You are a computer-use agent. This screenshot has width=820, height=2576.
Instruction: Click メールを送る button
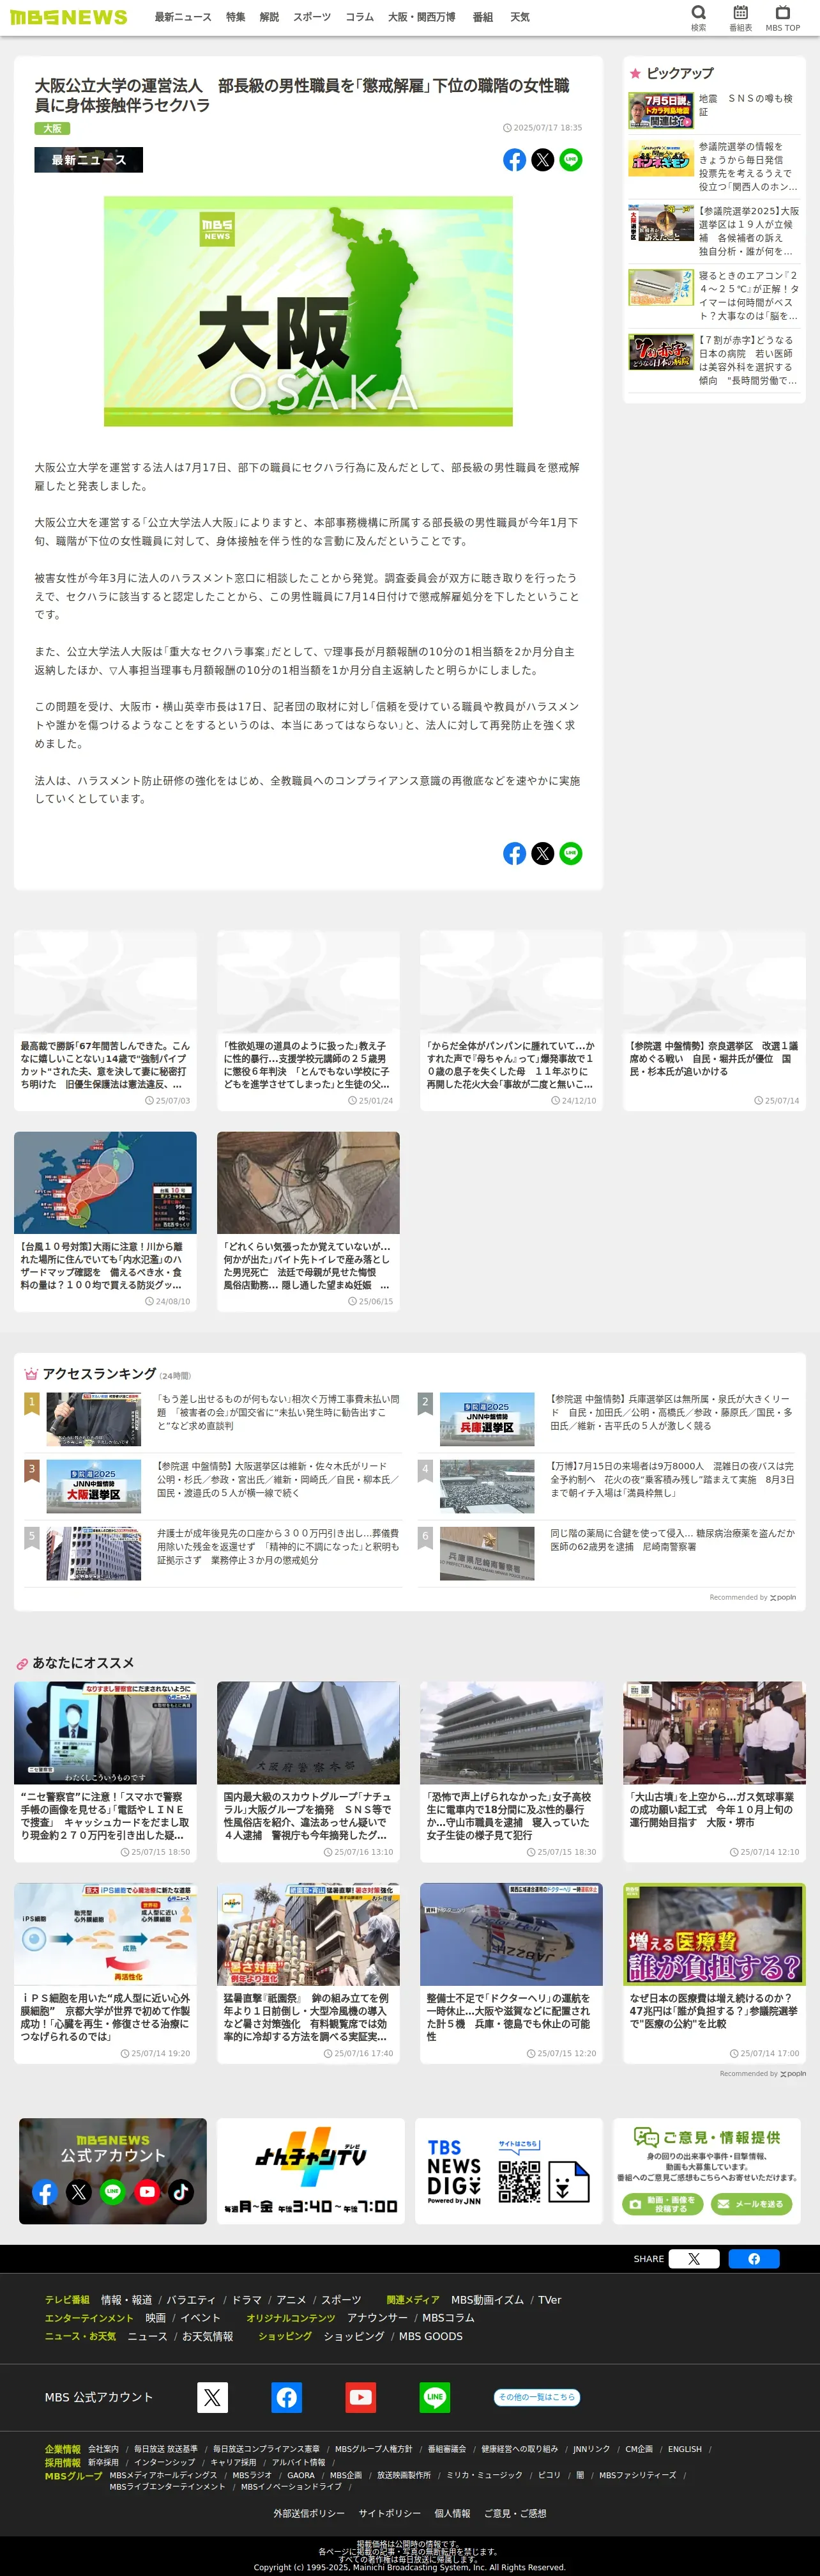pos(752,2203)
